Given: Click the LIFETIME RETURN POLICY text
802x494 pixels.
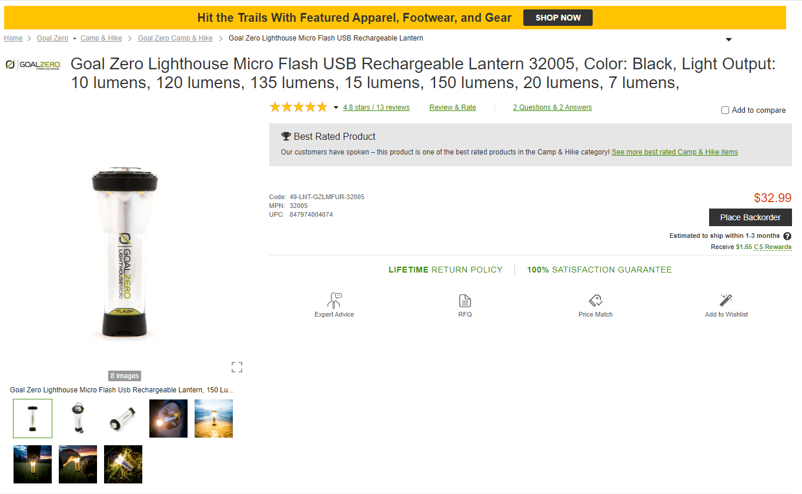Looking at the screenshot, I should (446, 270).
